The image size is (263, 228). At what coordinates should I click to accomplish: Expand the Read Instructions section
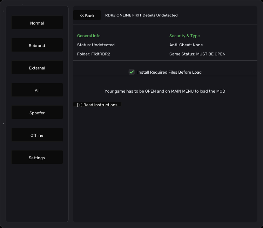point(97,105)
